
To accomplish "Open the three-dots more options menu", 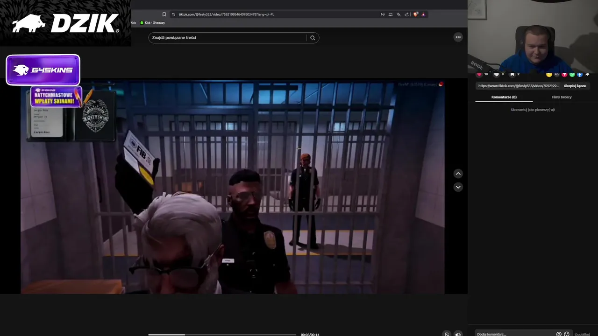I will tap(458, 37).
